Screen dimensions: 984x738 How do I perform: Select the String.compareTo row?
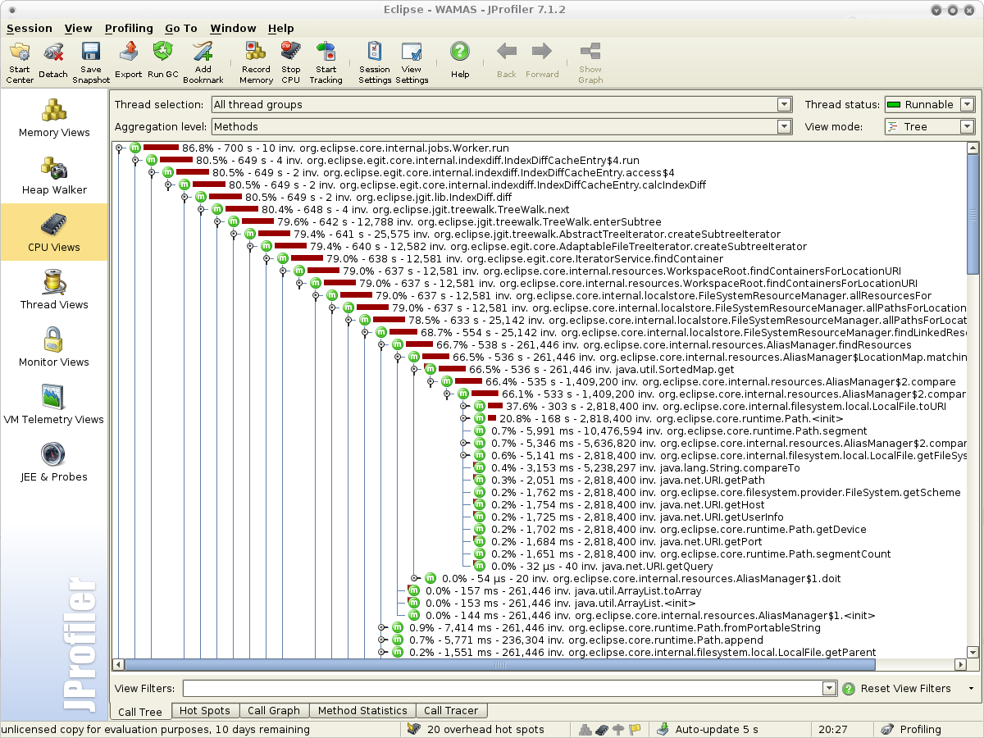(637, 468)
